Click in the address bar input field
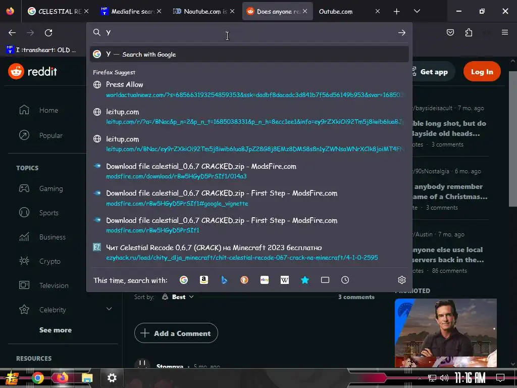Screen dimensions: 517x388 249,32
